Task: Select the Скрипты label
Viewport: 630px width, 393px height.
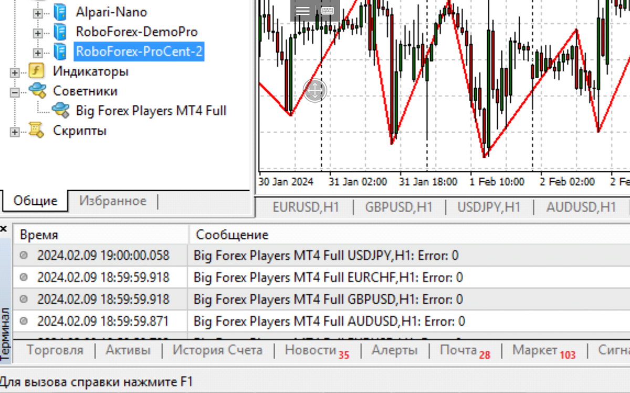Action: tap(80, 130)
